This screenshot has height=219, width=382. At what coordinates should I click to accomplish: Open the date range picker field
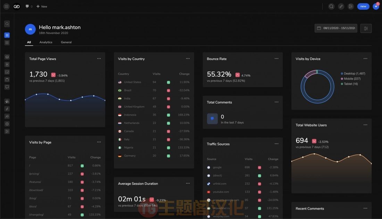(x=336, y=28)
